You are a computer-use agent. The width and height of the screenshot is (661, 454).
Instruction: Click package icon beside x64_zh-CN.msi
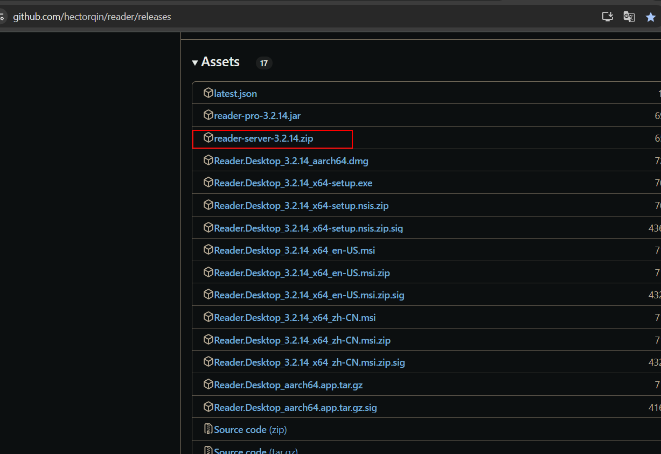(208, 317)
